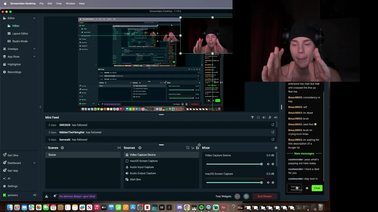Viewport: 378px width, 212px height.
Task: Adjust the Video Capture Device volume slider
Action: coord(234,164)
